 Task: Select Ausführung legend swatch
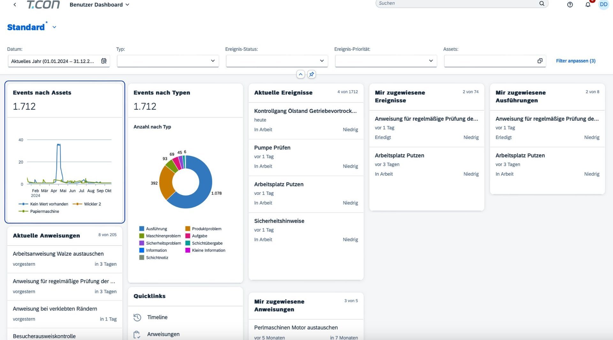coord(142,229)
